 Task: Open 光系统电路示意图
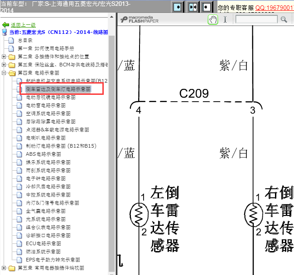46,219
